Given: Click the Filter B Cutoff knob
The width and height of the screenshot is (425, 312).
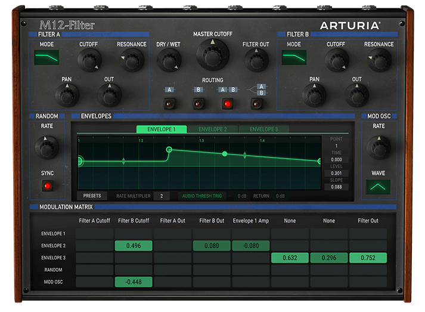Looking at the screenshot, I should tap(337, 60).
